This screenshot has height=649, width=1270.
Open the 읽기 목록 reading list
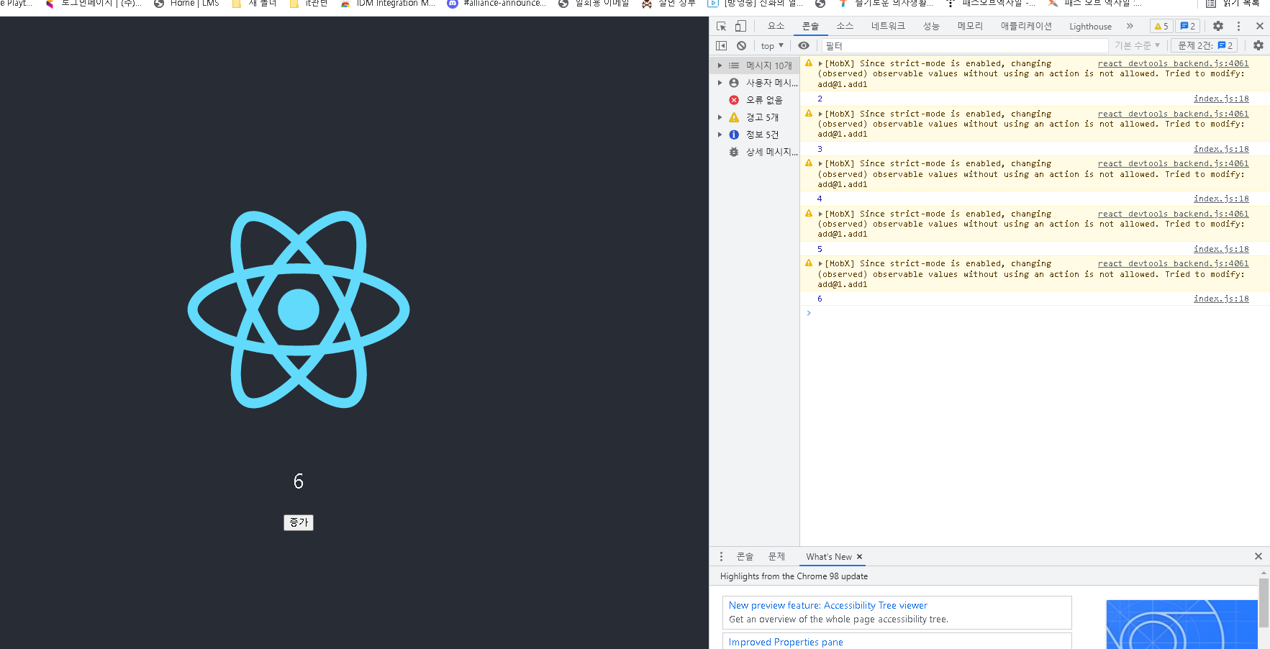[1233, 4]
